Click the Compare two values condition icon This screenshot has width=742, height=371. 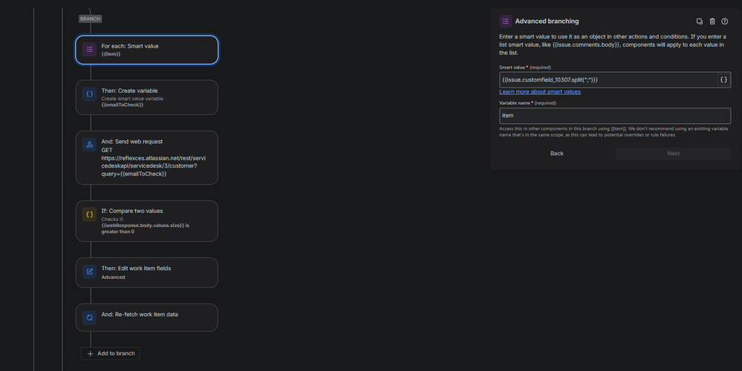tap(89, 214)
